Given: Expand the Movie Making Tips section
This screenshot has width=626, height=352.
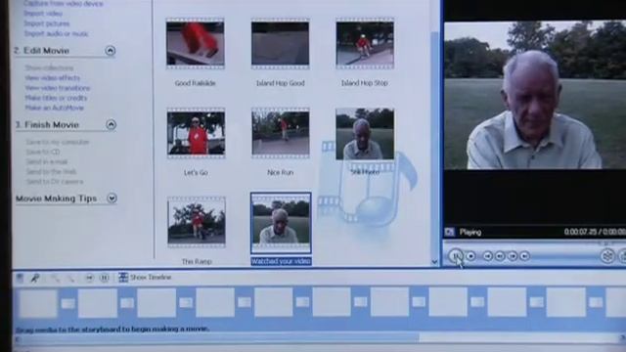Looking at the screenshot, I should point(112,198).
